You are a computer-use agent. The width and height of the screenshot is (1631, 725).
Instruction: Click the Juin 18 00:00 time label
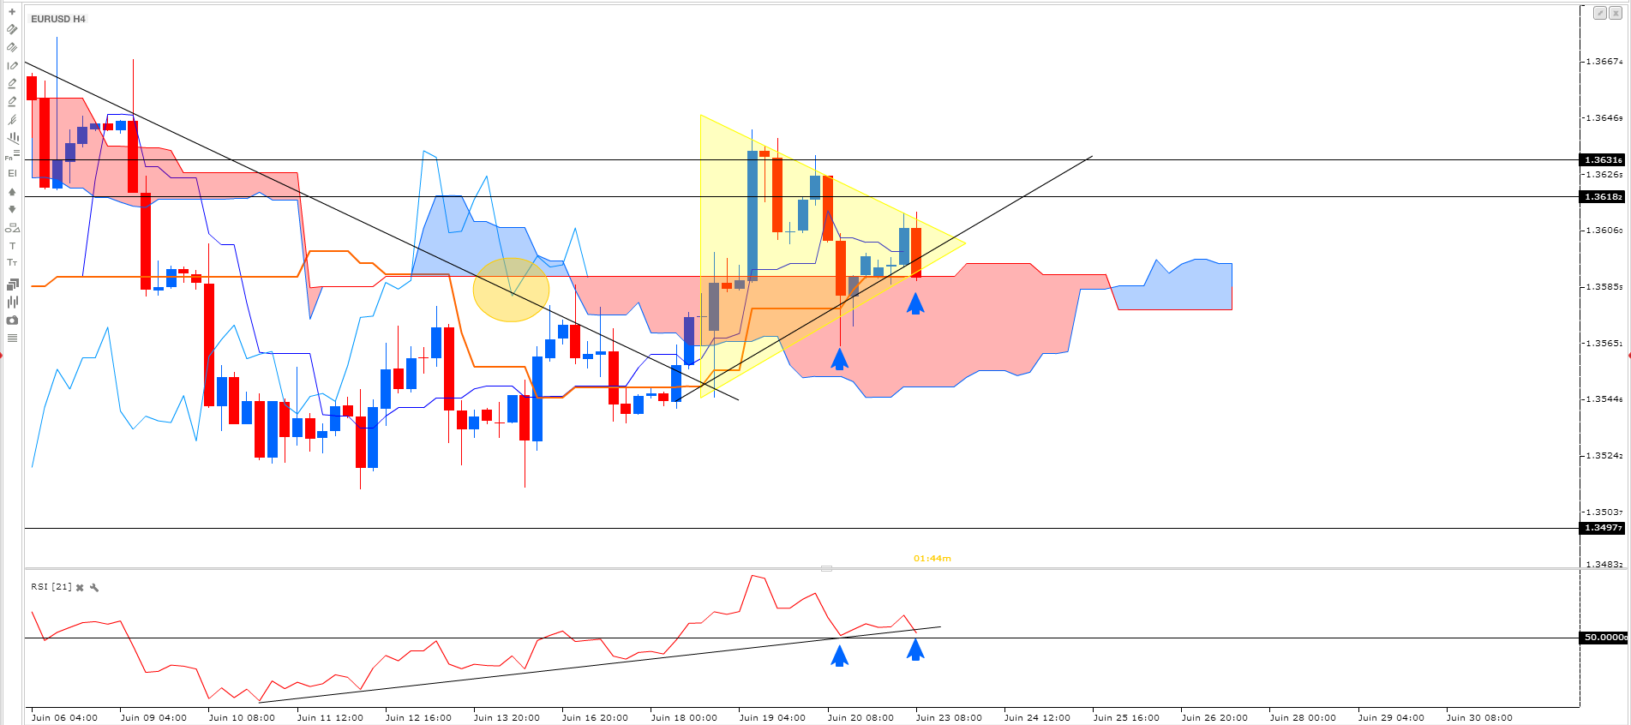(x=684, y=717)
